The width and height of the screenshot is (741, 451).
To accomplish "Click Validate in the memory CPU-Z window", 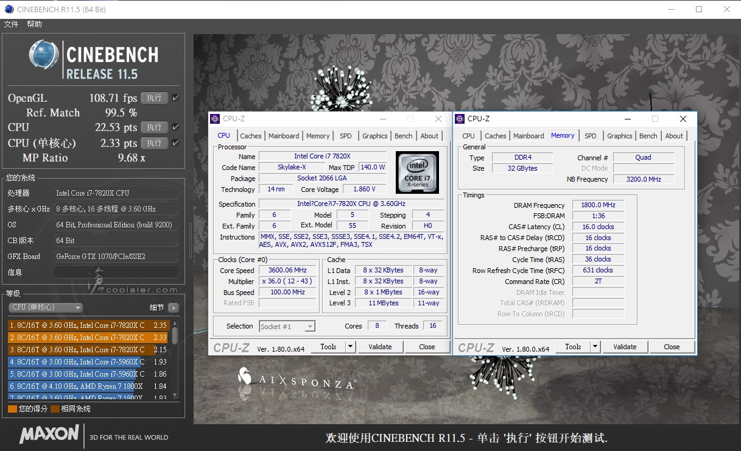I will [625, 347].
